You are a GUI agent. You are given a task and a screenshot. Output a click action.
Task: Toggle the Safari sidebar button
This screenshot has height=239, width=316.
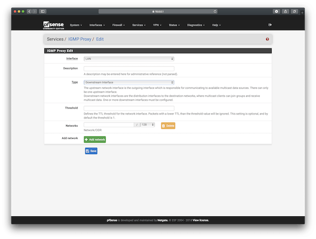pos(43,11)
